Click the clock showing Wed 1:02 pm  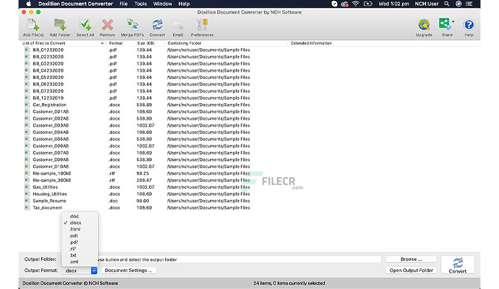tap(394, 4)
